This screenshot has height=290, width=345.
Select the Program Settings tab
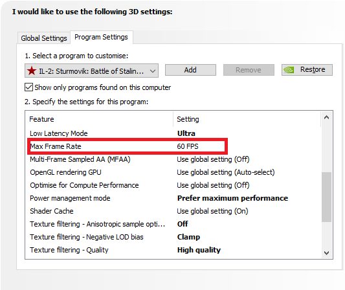tap(101, 37)
